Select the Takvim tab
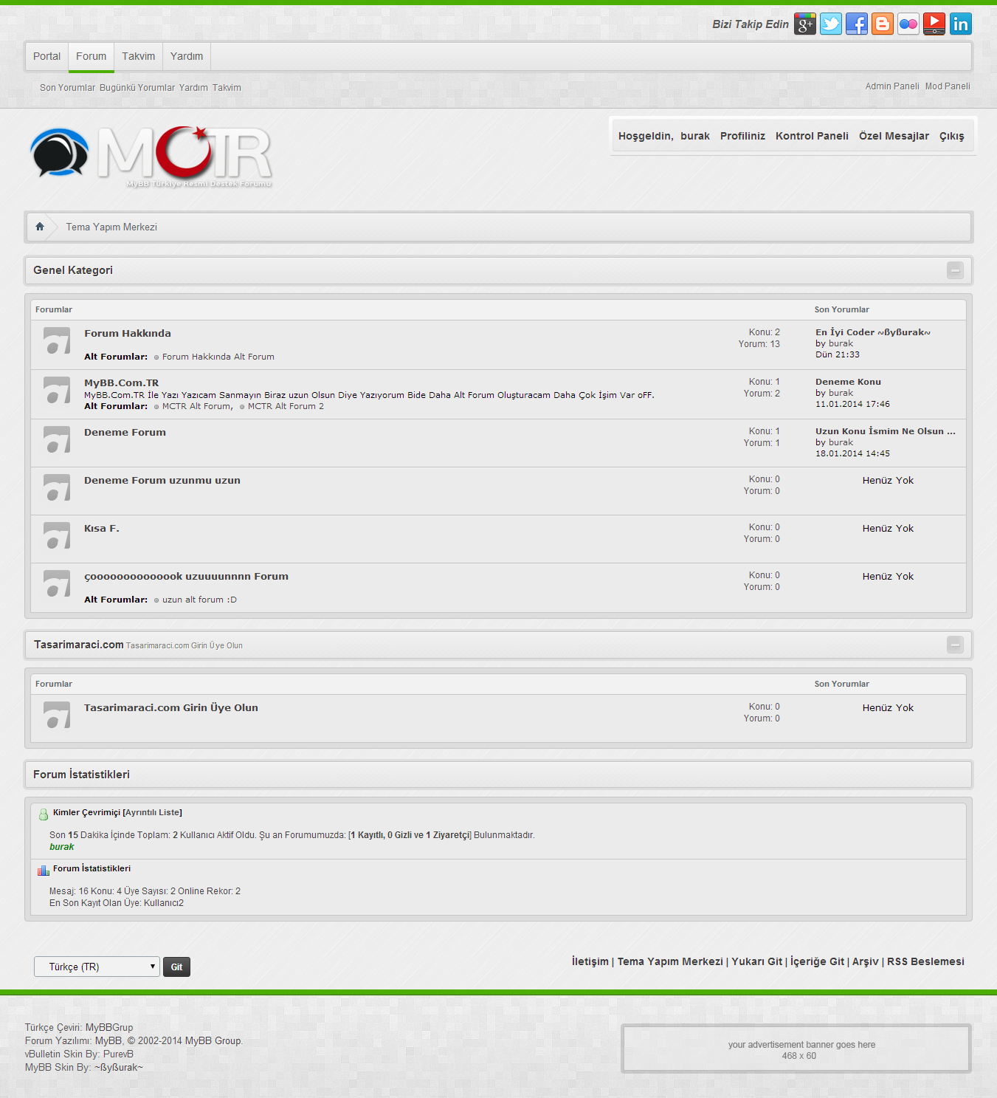 pyautogui.click(x=138, y=56)
